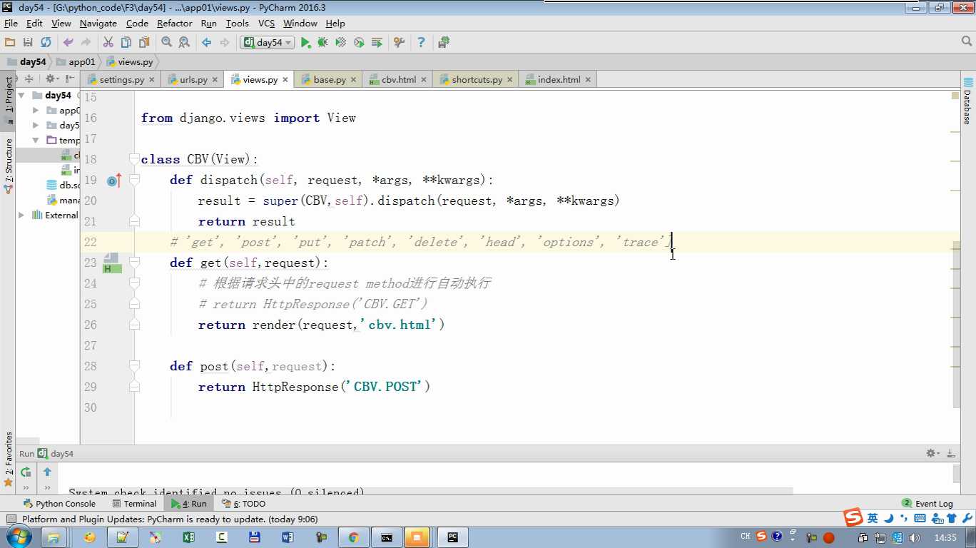This screenshot has height=548, width=976.
Task: Click the Redo toolbar icon
Action: tap(86, 43)
